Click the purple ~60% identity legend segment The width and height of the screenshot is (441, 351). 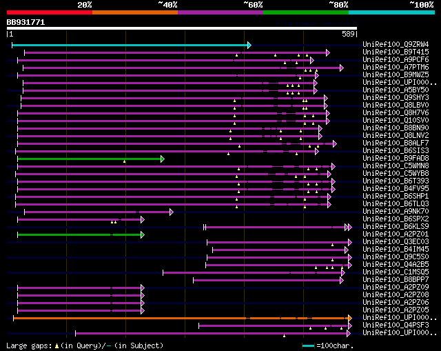pyautogui.click(x=220, y=12)
